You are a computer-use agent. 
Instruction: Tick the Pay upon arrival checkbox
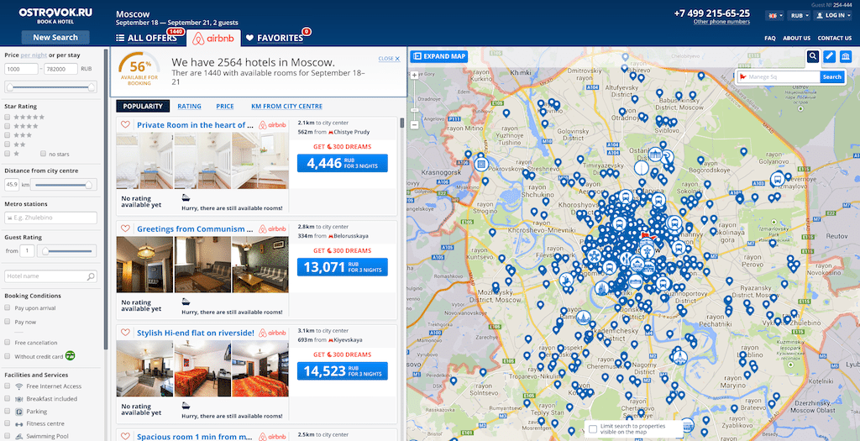click(x=7, y=308)
